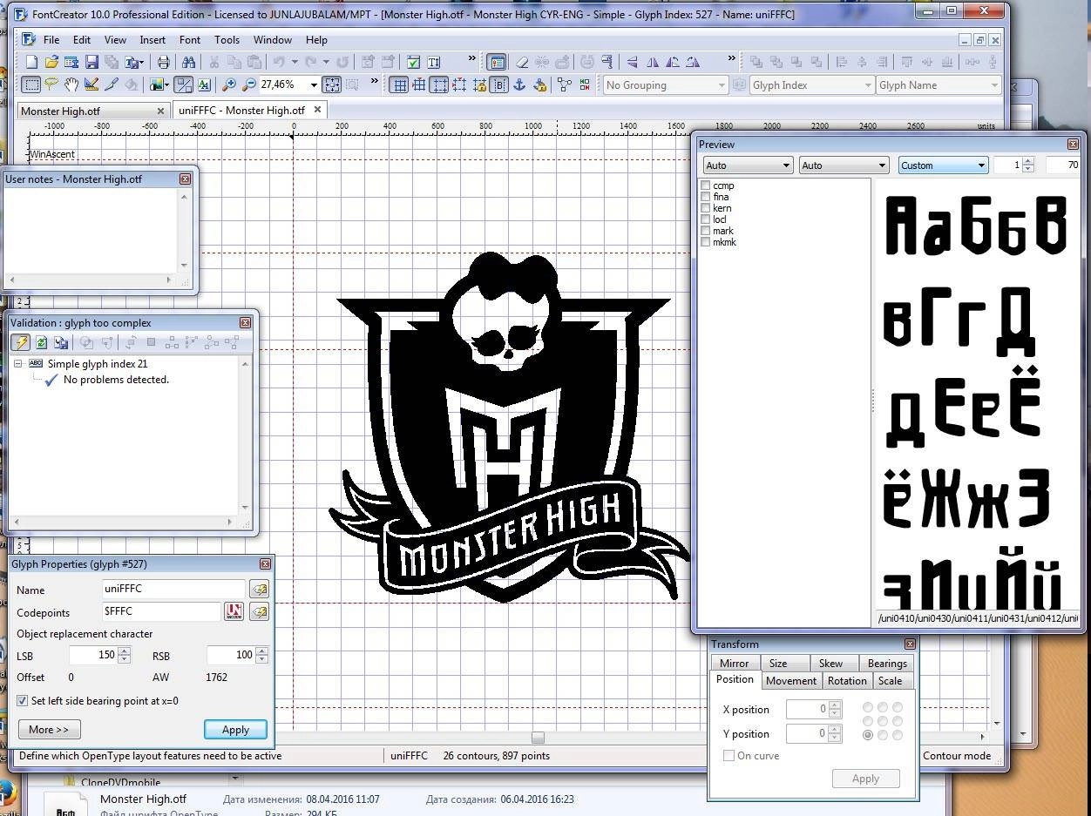1091x816 pixels.
Task: Click the Validate checkmark toolbar icon
Action: (x=413, y=62)
